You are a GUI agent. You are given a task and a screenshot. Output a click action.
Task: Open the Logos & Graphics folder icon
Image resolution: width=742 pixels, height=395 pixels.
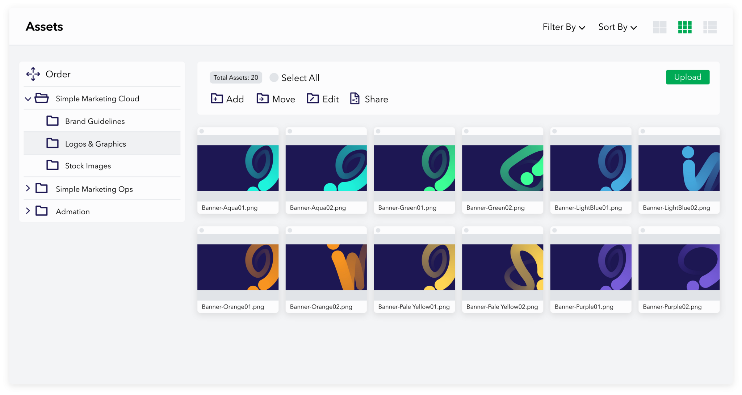pyautogui.click(x=53, y=143)
